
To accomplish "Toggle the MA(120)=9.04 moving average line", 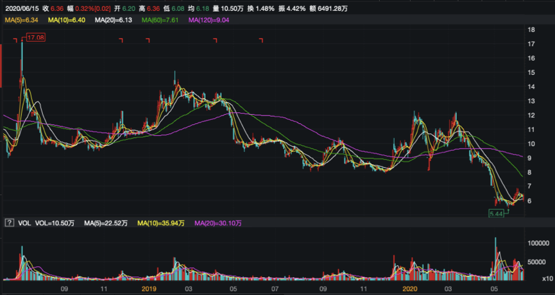I will tap(209, 21).
